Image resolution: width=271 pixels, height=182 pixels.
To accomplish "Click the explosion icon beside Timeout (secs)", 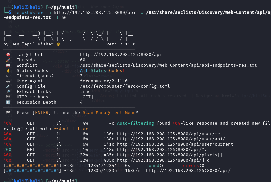I will point(7,76).
